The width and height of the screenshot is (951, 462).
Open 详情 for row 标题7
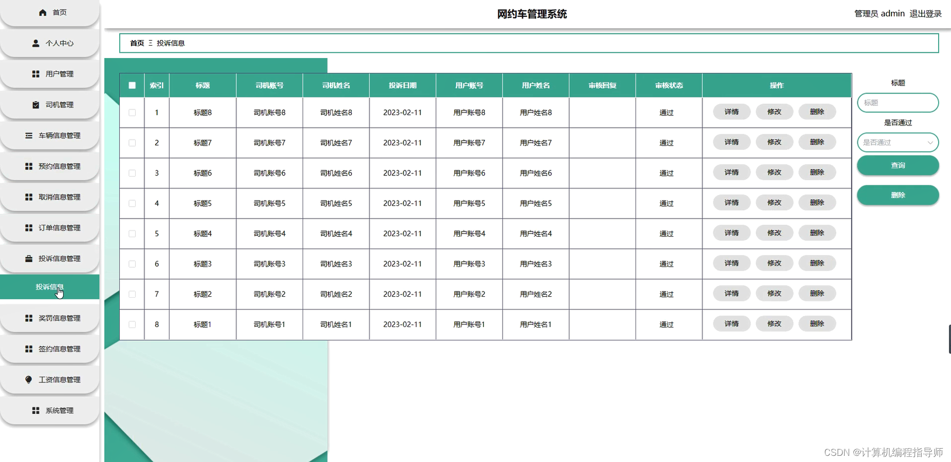[732, 142]
